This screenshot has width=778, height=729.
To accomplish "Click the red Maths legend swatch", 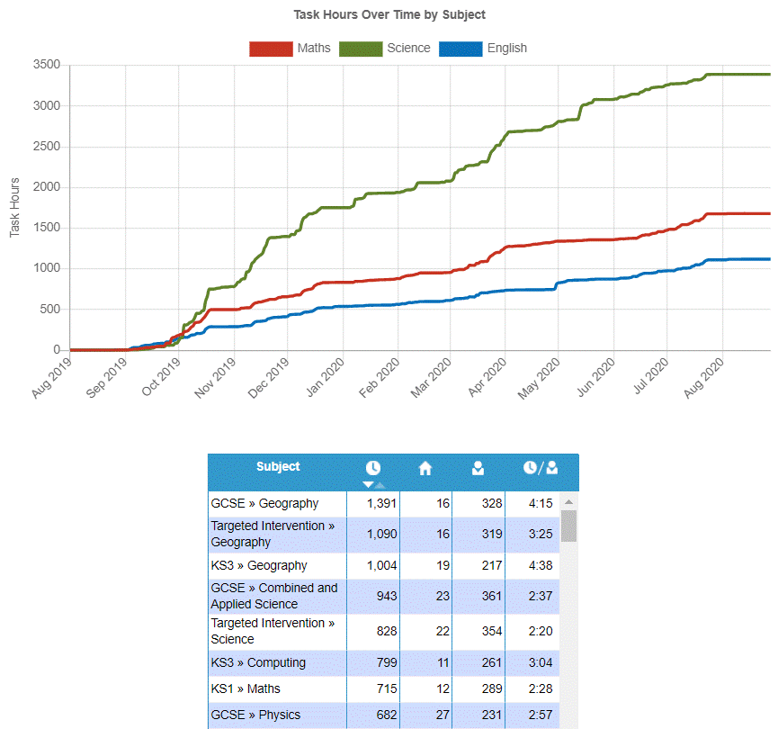I will coord(271,49).
